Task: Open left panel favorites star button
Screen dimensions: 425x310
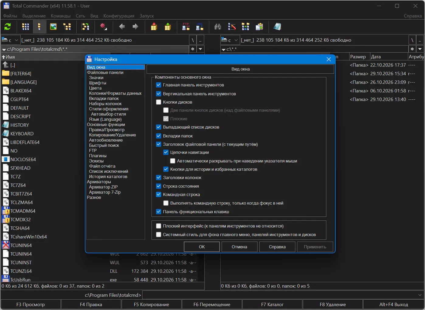Action: point(193,49)
